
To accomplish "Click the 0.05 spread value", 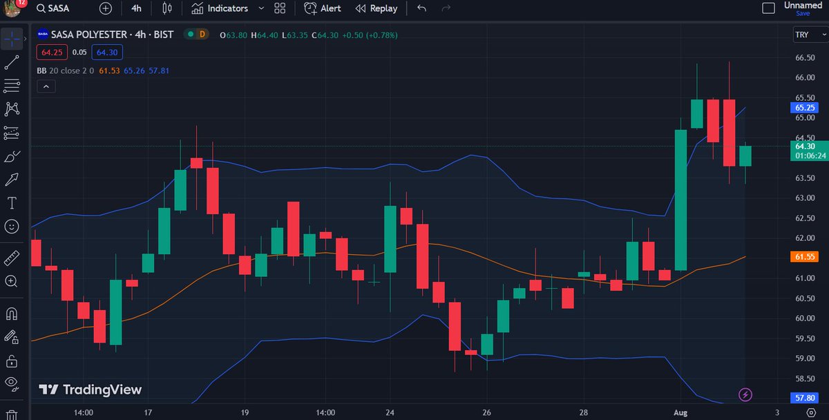I will point(79,52).
